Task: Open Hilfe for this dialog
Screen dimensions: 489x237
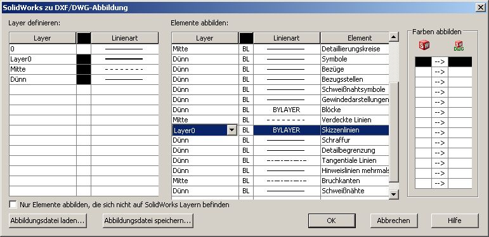Action: [x=455, y=221]
